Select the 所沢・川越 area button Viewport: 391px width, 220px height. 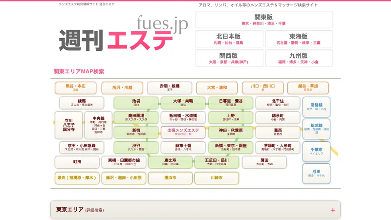122,88
